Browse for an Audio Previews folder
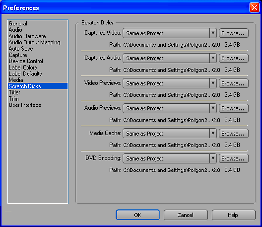Viewport: 262px width, 227px height. click(234, 108)
